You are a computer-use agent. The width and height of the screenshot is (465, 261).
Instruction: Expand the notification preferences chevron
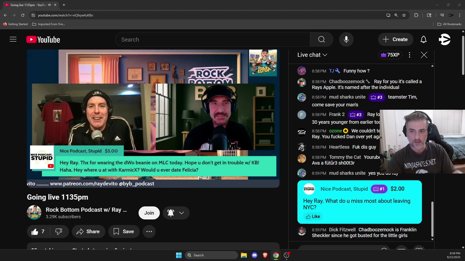[x=182, y=213]
